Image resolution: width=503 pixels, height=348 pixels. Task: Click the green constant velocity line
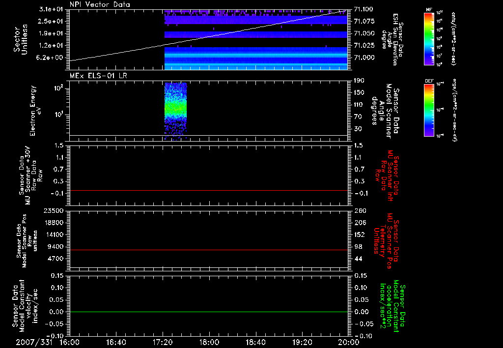[x=208, y=312]
